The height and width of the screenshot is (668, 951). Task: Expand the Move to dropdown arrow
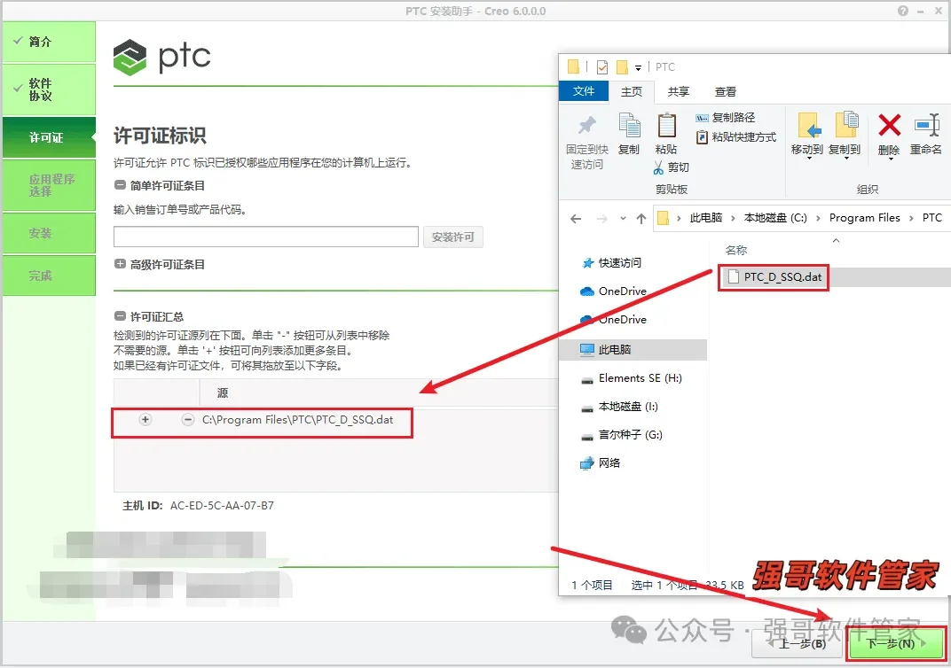808,159
